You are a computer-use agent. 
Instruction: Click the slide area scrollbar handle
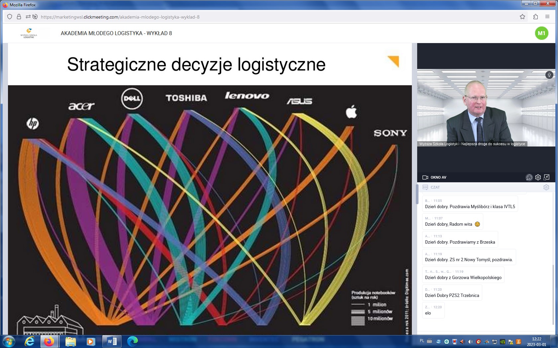(417, 194)
